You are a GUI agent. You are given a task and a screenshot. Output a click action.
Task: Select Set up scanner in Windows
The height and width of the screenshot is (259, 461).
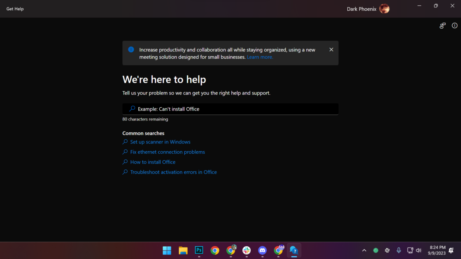160,142
